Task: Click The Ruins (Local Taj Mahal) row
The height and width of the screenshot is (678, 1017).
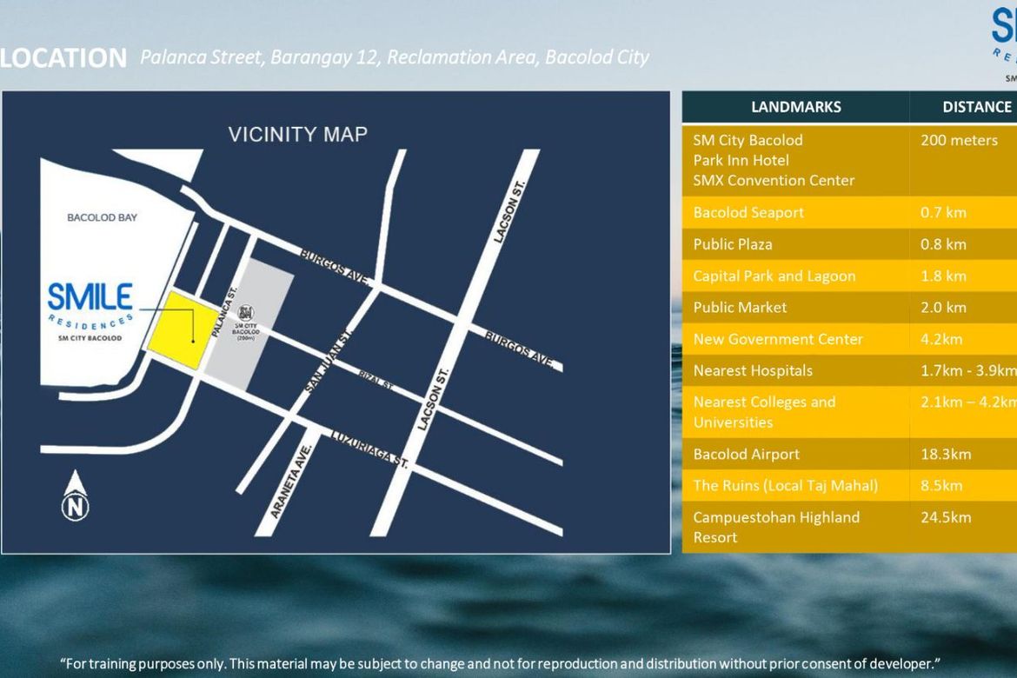Action: [849, 485]
